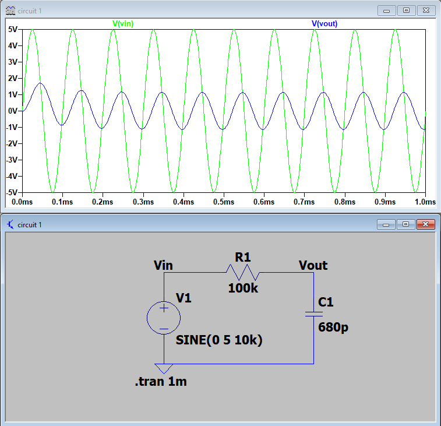The width and height of the screenshot is (441, 426).
Task: Minimize the schematic window
Action: pos(386,224)
